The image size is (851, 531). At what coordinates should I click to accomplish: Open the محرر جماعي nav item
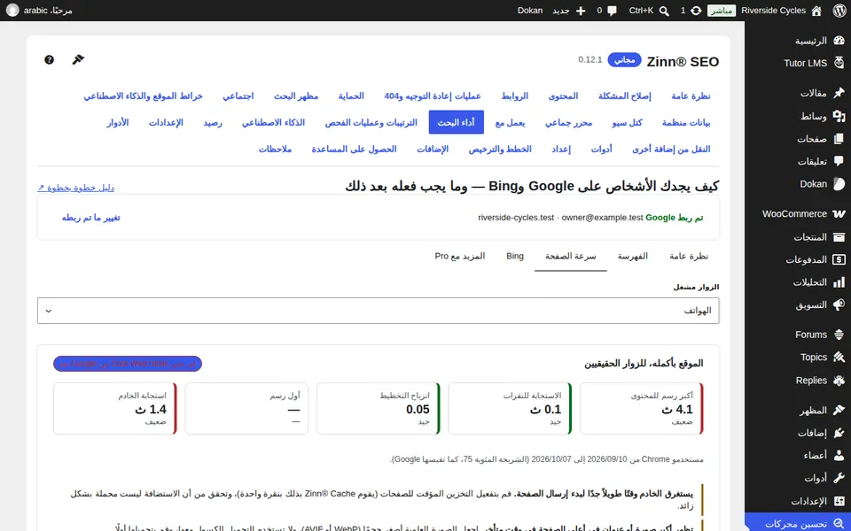(x=569, y=122)
